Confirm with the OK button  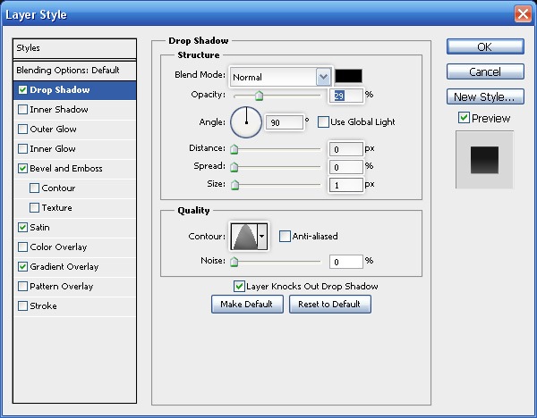(x=485, y=46)
